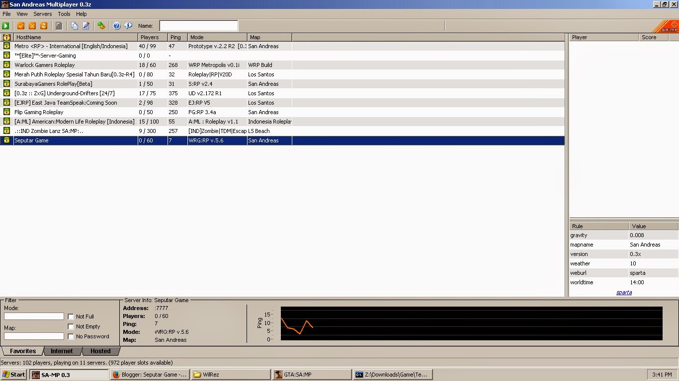Select the SurabayaGamers RolePlay[Beta] server name
This screenshot has width=679, height=381.
pos(53,84)
